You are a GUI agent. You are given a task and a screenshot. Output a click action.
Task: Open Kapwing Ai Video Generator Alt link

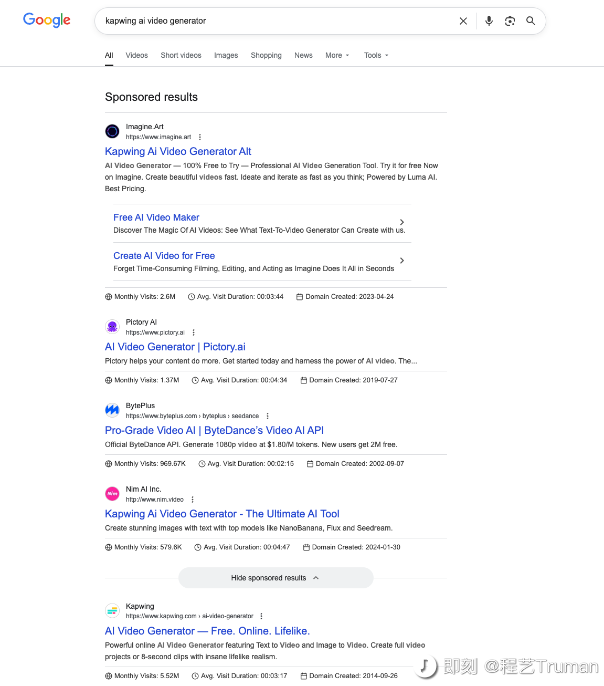pos(178,151)
